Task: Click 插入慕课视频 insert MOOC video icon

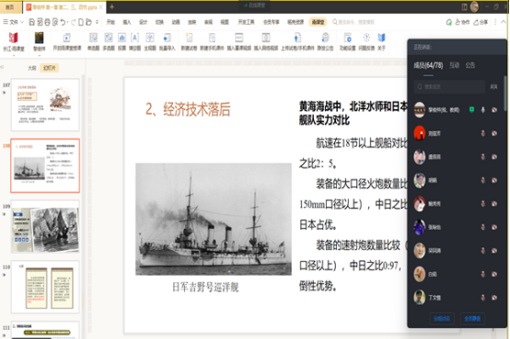Action: pyautogui.click(x=239, y=38)
